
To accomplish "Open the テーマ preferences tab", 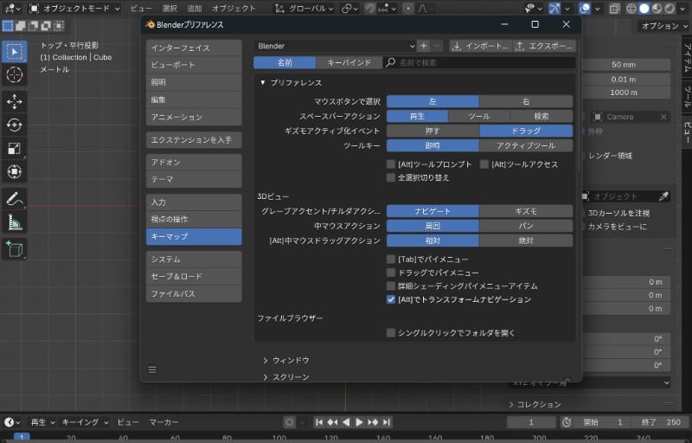I will tap(194, 179).
